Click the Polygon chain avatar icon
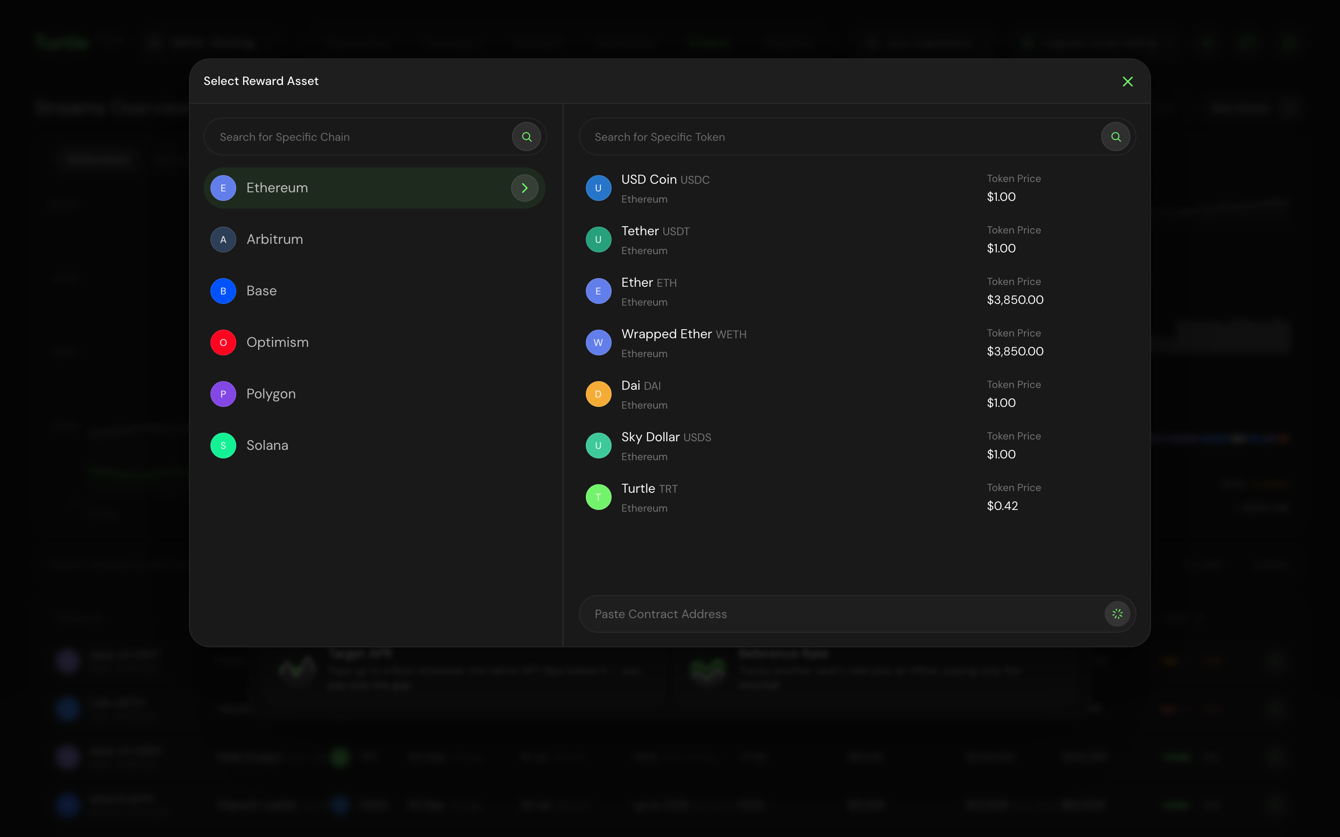Viewport: 1340px width, 837px height. [x=223, y=394]
